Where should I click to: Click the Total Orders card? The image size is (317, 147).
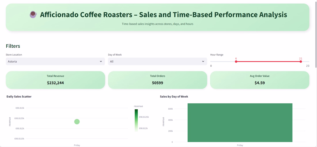[157, 80]
